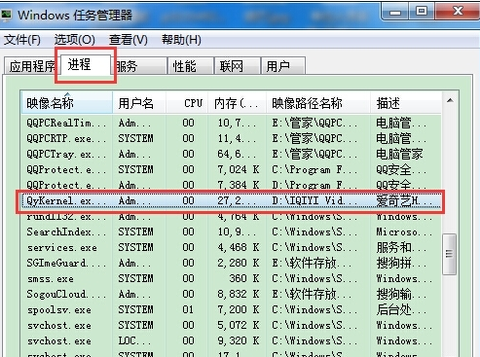Select the SogouCloud... process row
Viewport: 480px width, 357px height.
pos(231,294)
